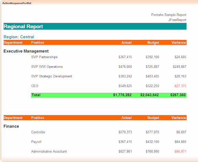Select the Executive Management department heading

tap(26, 51)
